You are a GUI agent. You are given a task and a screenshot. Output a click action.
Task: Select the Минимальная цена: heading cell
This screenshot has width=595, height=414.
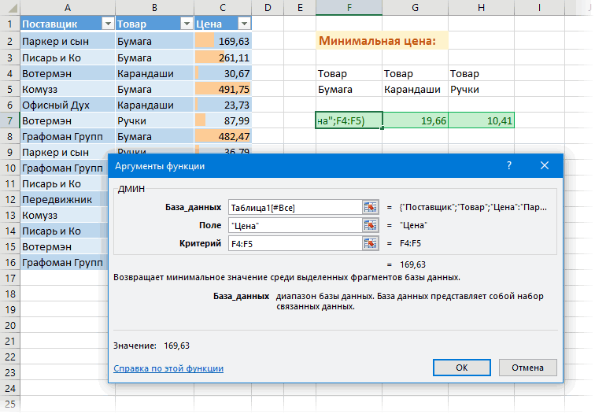point(382,41)
